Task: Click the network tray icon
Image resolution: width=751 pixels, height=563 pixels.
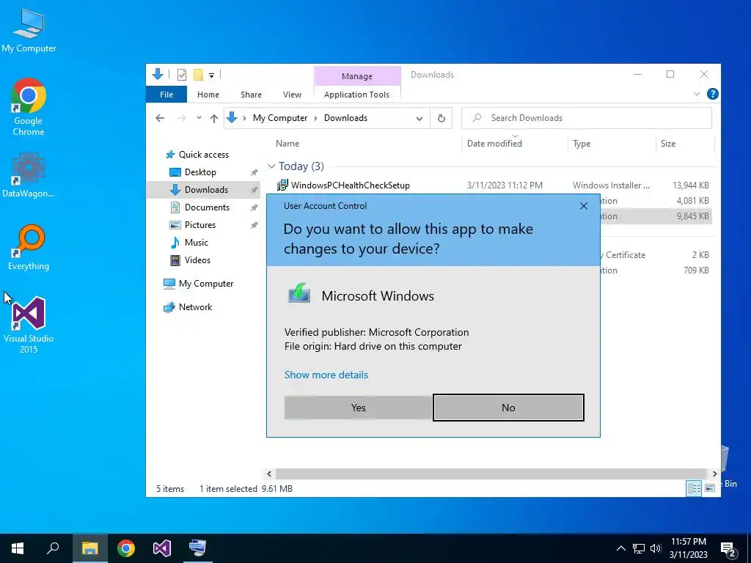Action: coord(638,548)
